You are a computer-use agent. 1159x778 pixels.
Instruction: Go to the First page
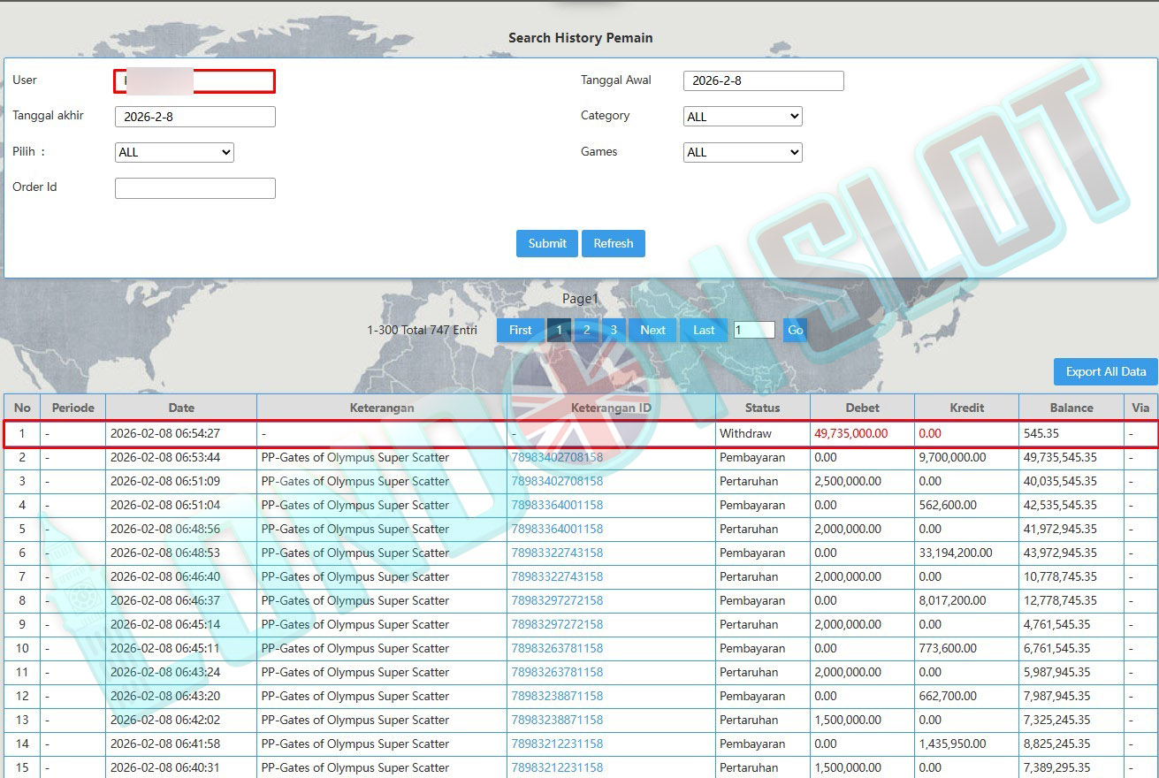(x=520, y=330)
